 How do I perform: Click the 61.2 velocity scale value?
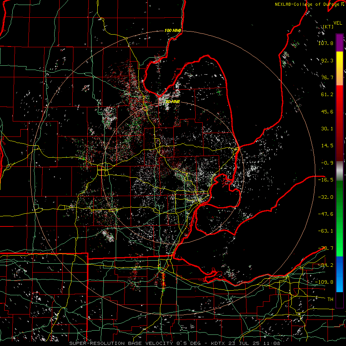(327, 95)
